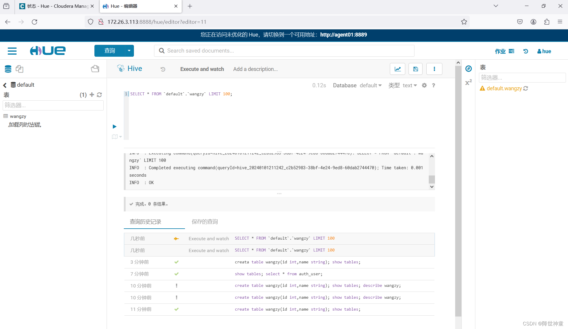Follow the http://agent01:8889 link
The image size is (568, 329).
344,35
